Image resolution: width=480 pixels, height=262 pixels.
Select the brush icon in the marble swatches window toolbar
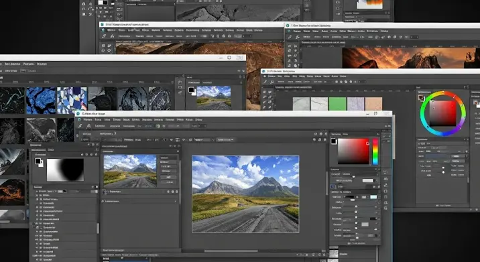[x=265, y=82]
